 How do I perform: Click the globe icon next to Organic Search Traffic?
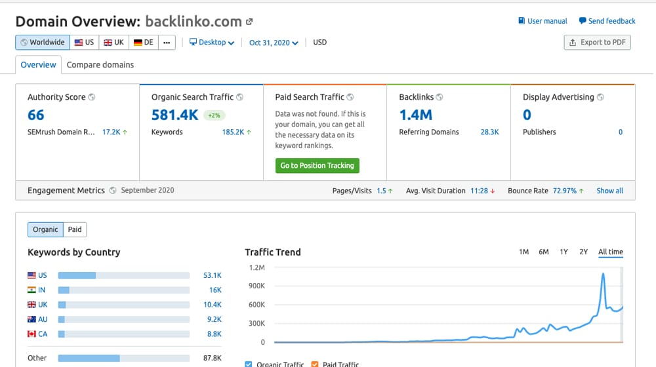click(240, 97)
